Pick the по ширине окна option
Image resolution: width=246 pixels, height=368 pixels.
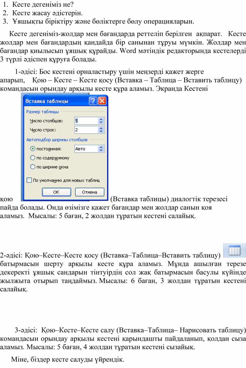coord(33,167)
